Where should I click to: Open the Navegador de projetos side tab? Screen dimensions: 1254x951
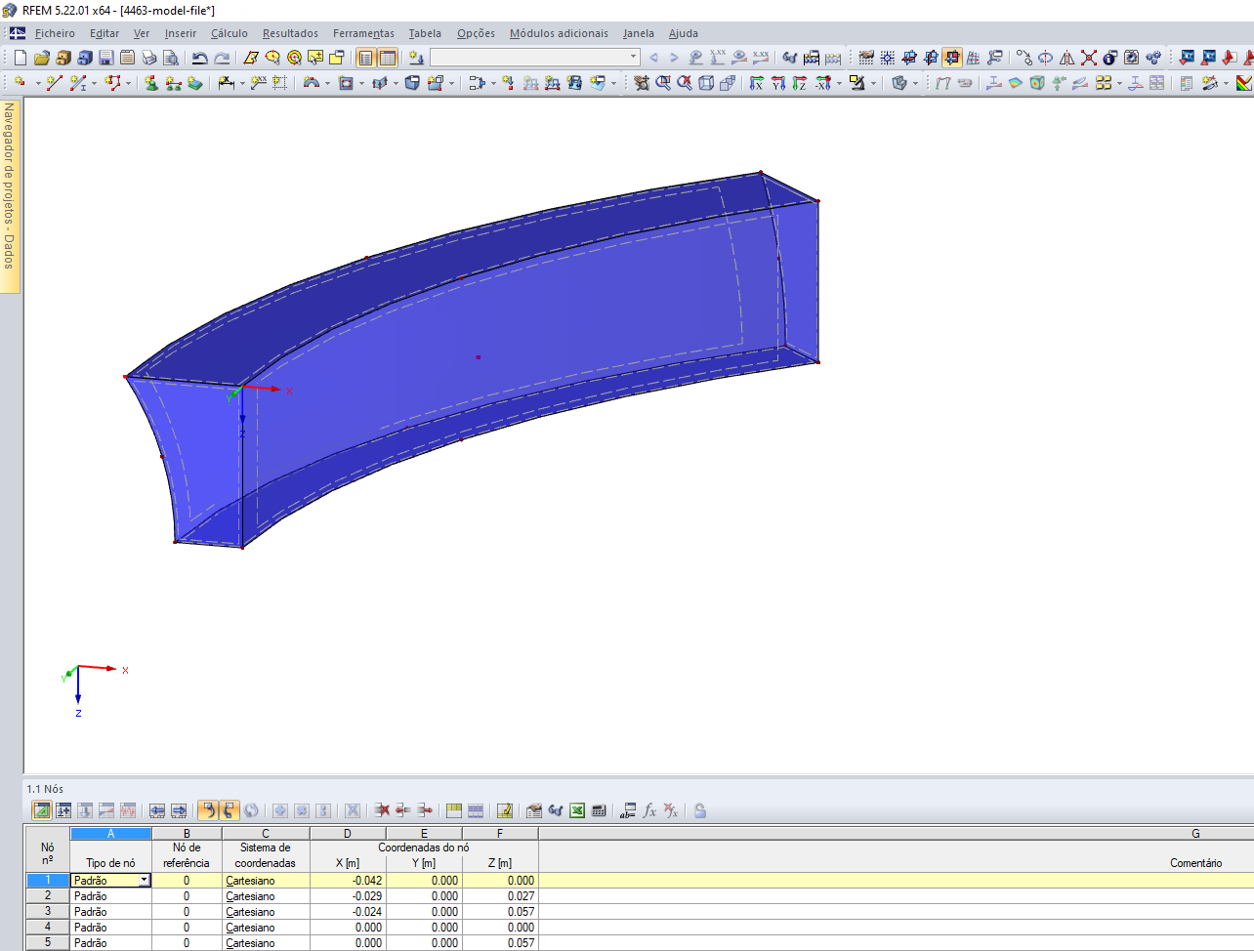(10, 195)
